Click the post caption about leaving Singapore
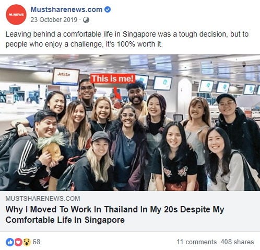The image size is (260, 250). [x=127, y=39]
